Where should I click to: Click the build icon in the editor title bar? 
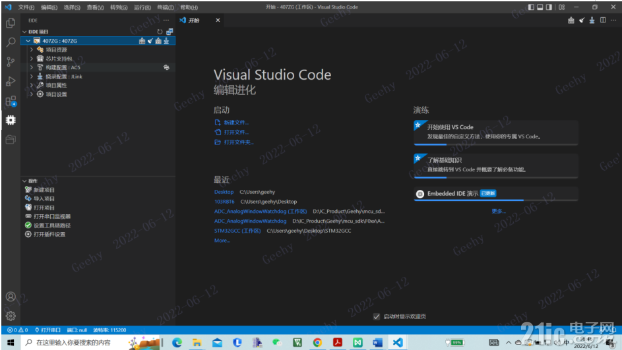pyautogui.click(x=571, y=20)
